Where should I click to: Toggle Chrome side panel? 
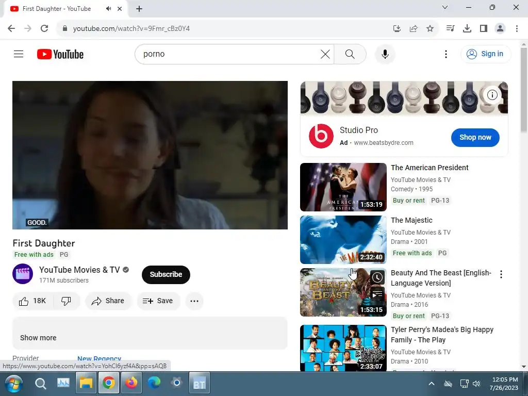tap(483, 28)
